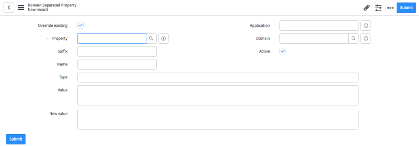Click the Domain Separated Property title text
This screenshot has height=146, width=419.
(52, 5)
